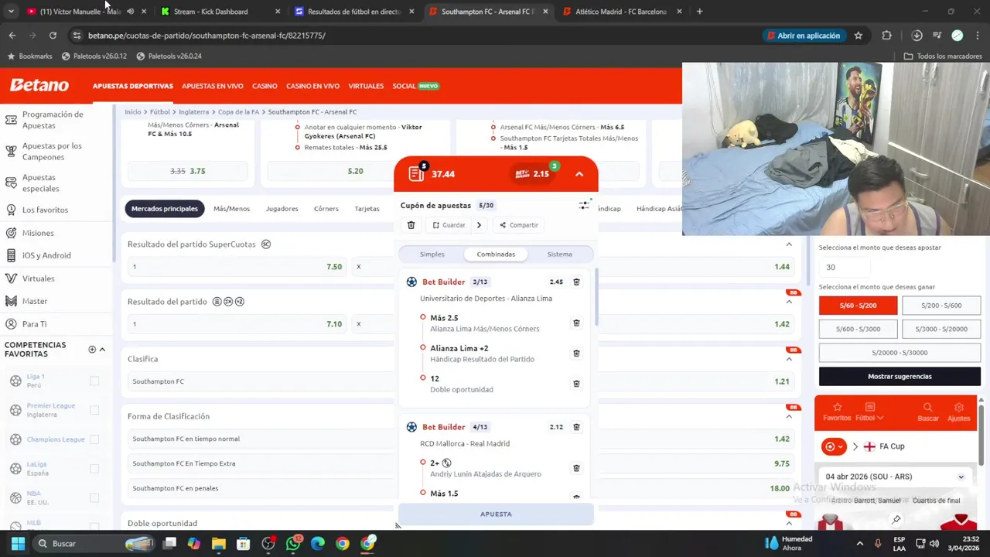Open iOS y Android sidebar item
This screenshot has width=990, height=557.
pos(46,255)
